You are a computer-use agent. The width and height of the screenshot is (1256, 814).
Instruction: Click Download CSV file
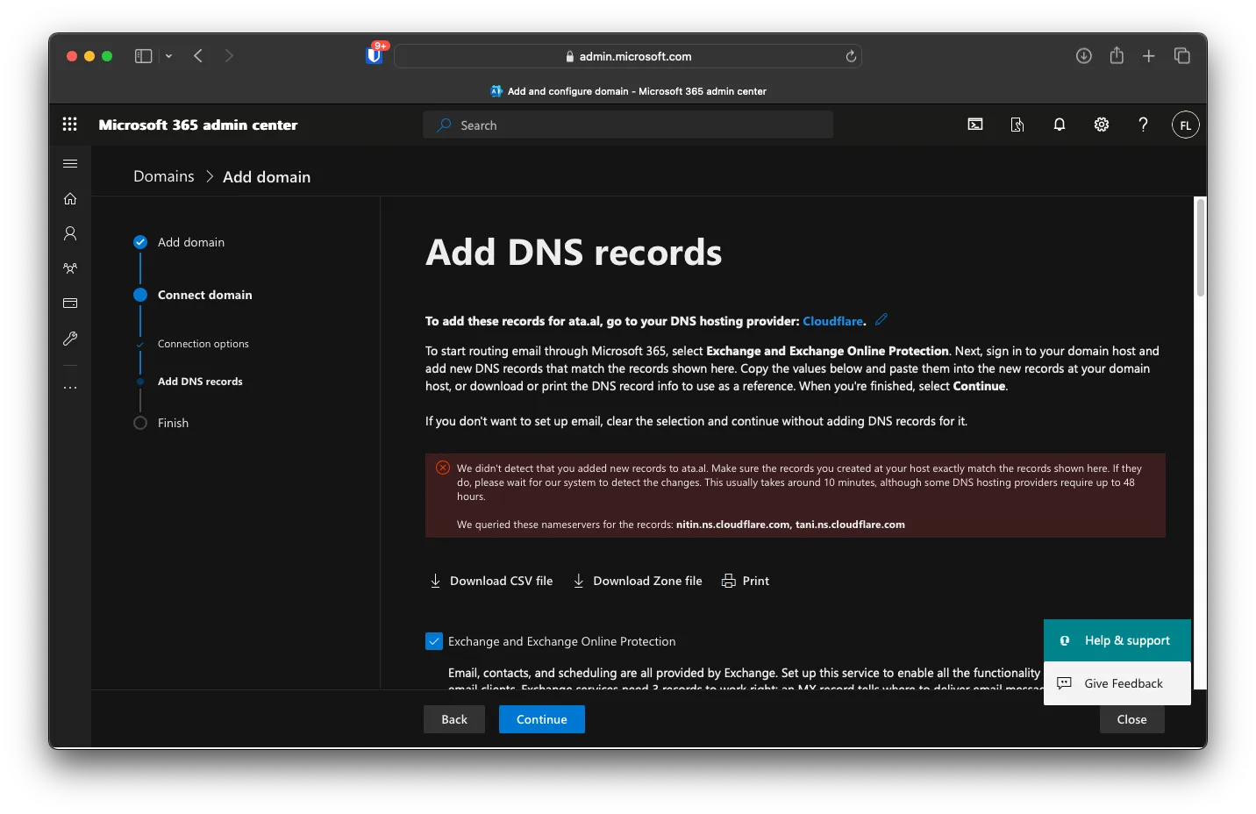(491, 581)
